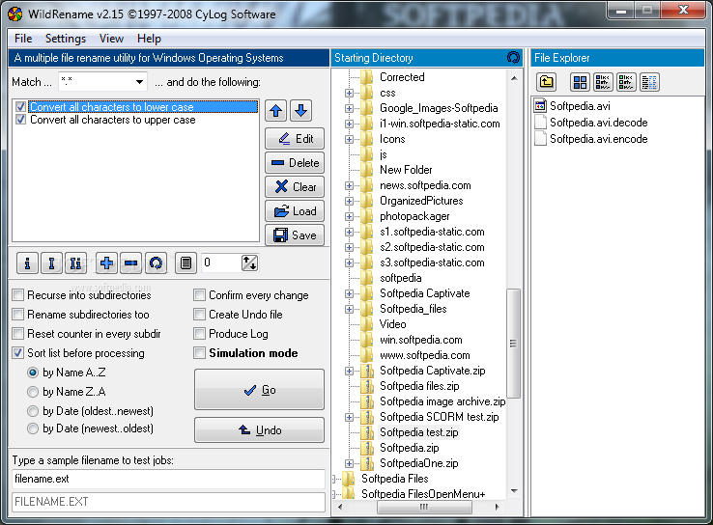Select the Softpedia.avi file icon
Image resolution: width=713 pixels, height=525 pixels.
coord(540,106)
